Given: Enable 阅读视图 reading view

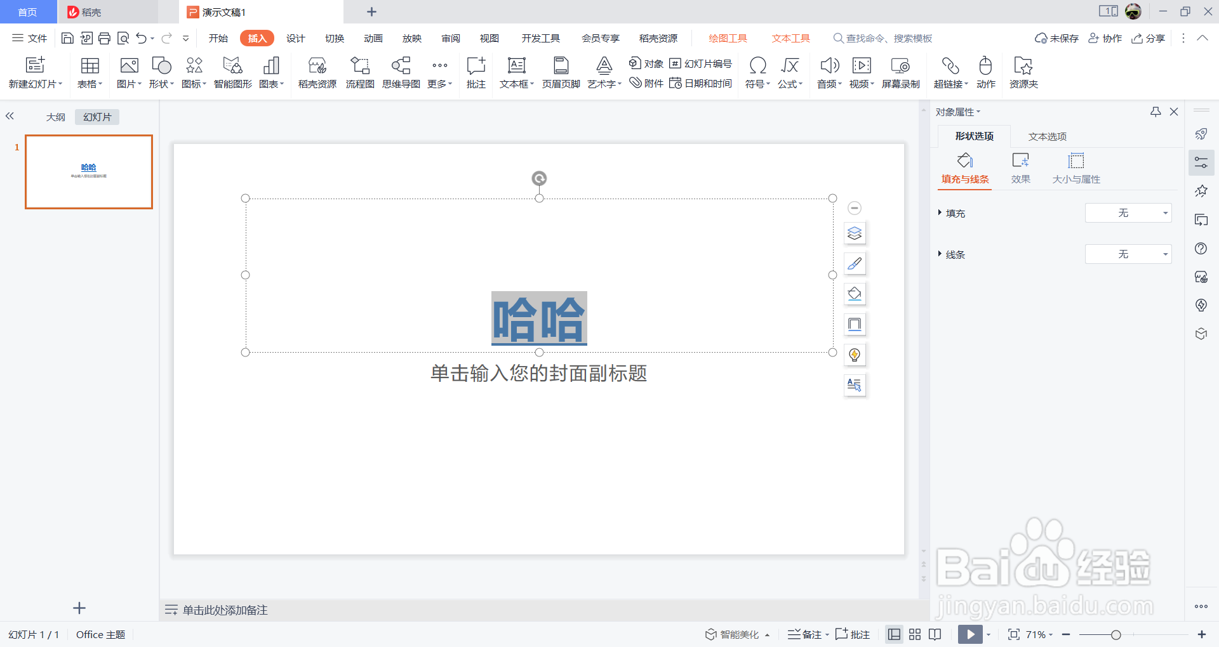Looking at the screenshot, I should point(935,634).
